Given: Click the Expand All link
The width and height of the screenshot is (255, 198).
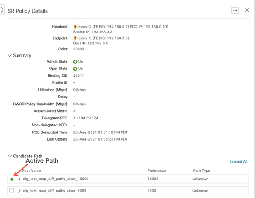Looking at the screenshot, I should (x=239, y=162).
